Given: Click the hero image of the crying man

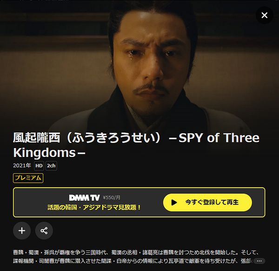Looking at the screenshot, I should [x=139, y=65].
